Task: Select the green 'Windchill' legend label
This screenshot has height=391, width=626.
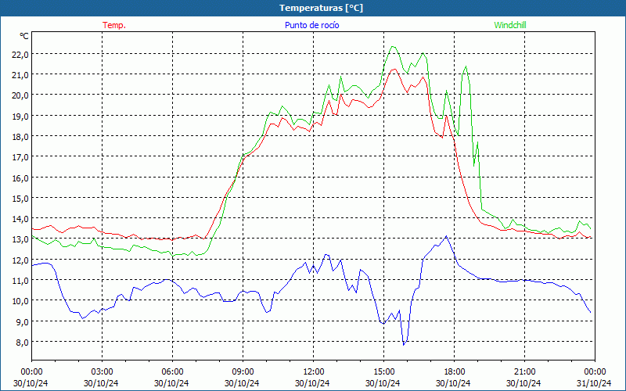Action: [x=510, y=25]
